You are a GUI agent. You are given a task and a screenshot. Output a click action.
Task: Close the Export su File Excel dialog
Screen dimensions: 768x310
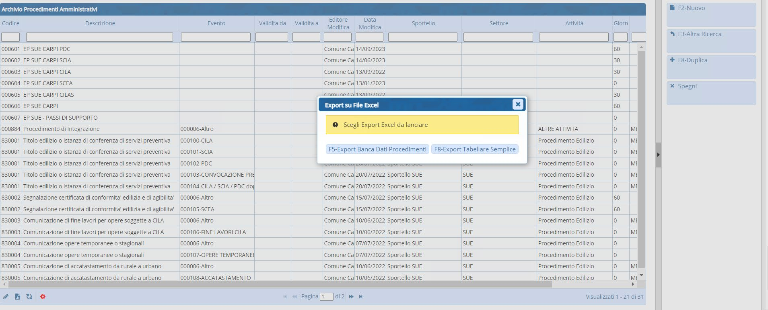coord(518,104)
